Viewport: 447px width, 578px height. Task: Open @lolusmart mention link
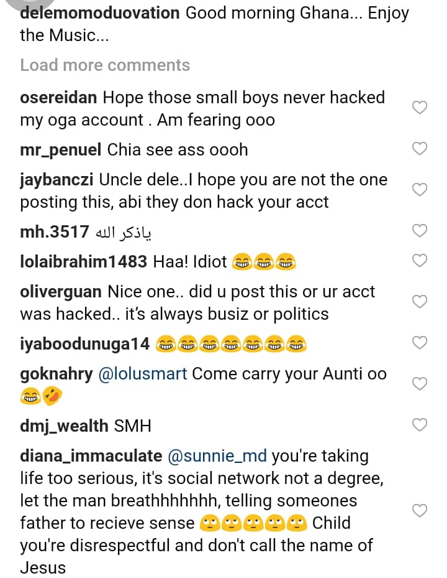pos(143,374)
